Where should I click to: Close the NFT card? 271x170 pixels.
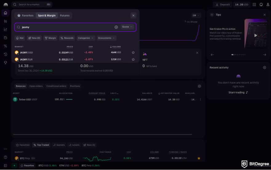(x=197, y=53)
